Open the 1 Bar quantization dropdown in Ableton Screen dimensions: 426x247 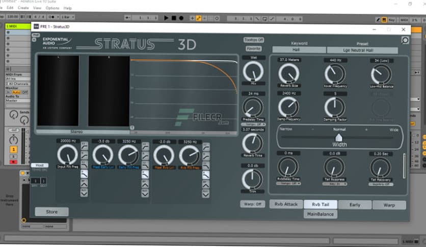tap(67, 17)
